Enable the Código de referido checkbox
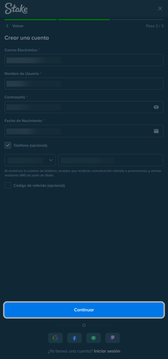The width and height of the screenshot is (168, 359). 8,185
